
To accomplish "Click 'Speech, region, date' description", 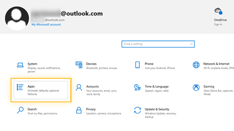I will tap(157, 91).
